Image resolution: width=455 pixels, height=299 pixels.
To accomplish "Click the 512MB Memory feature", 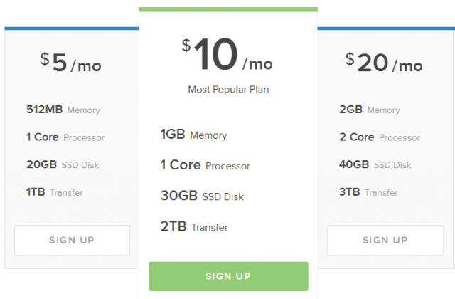I will [x=63, y=110].
